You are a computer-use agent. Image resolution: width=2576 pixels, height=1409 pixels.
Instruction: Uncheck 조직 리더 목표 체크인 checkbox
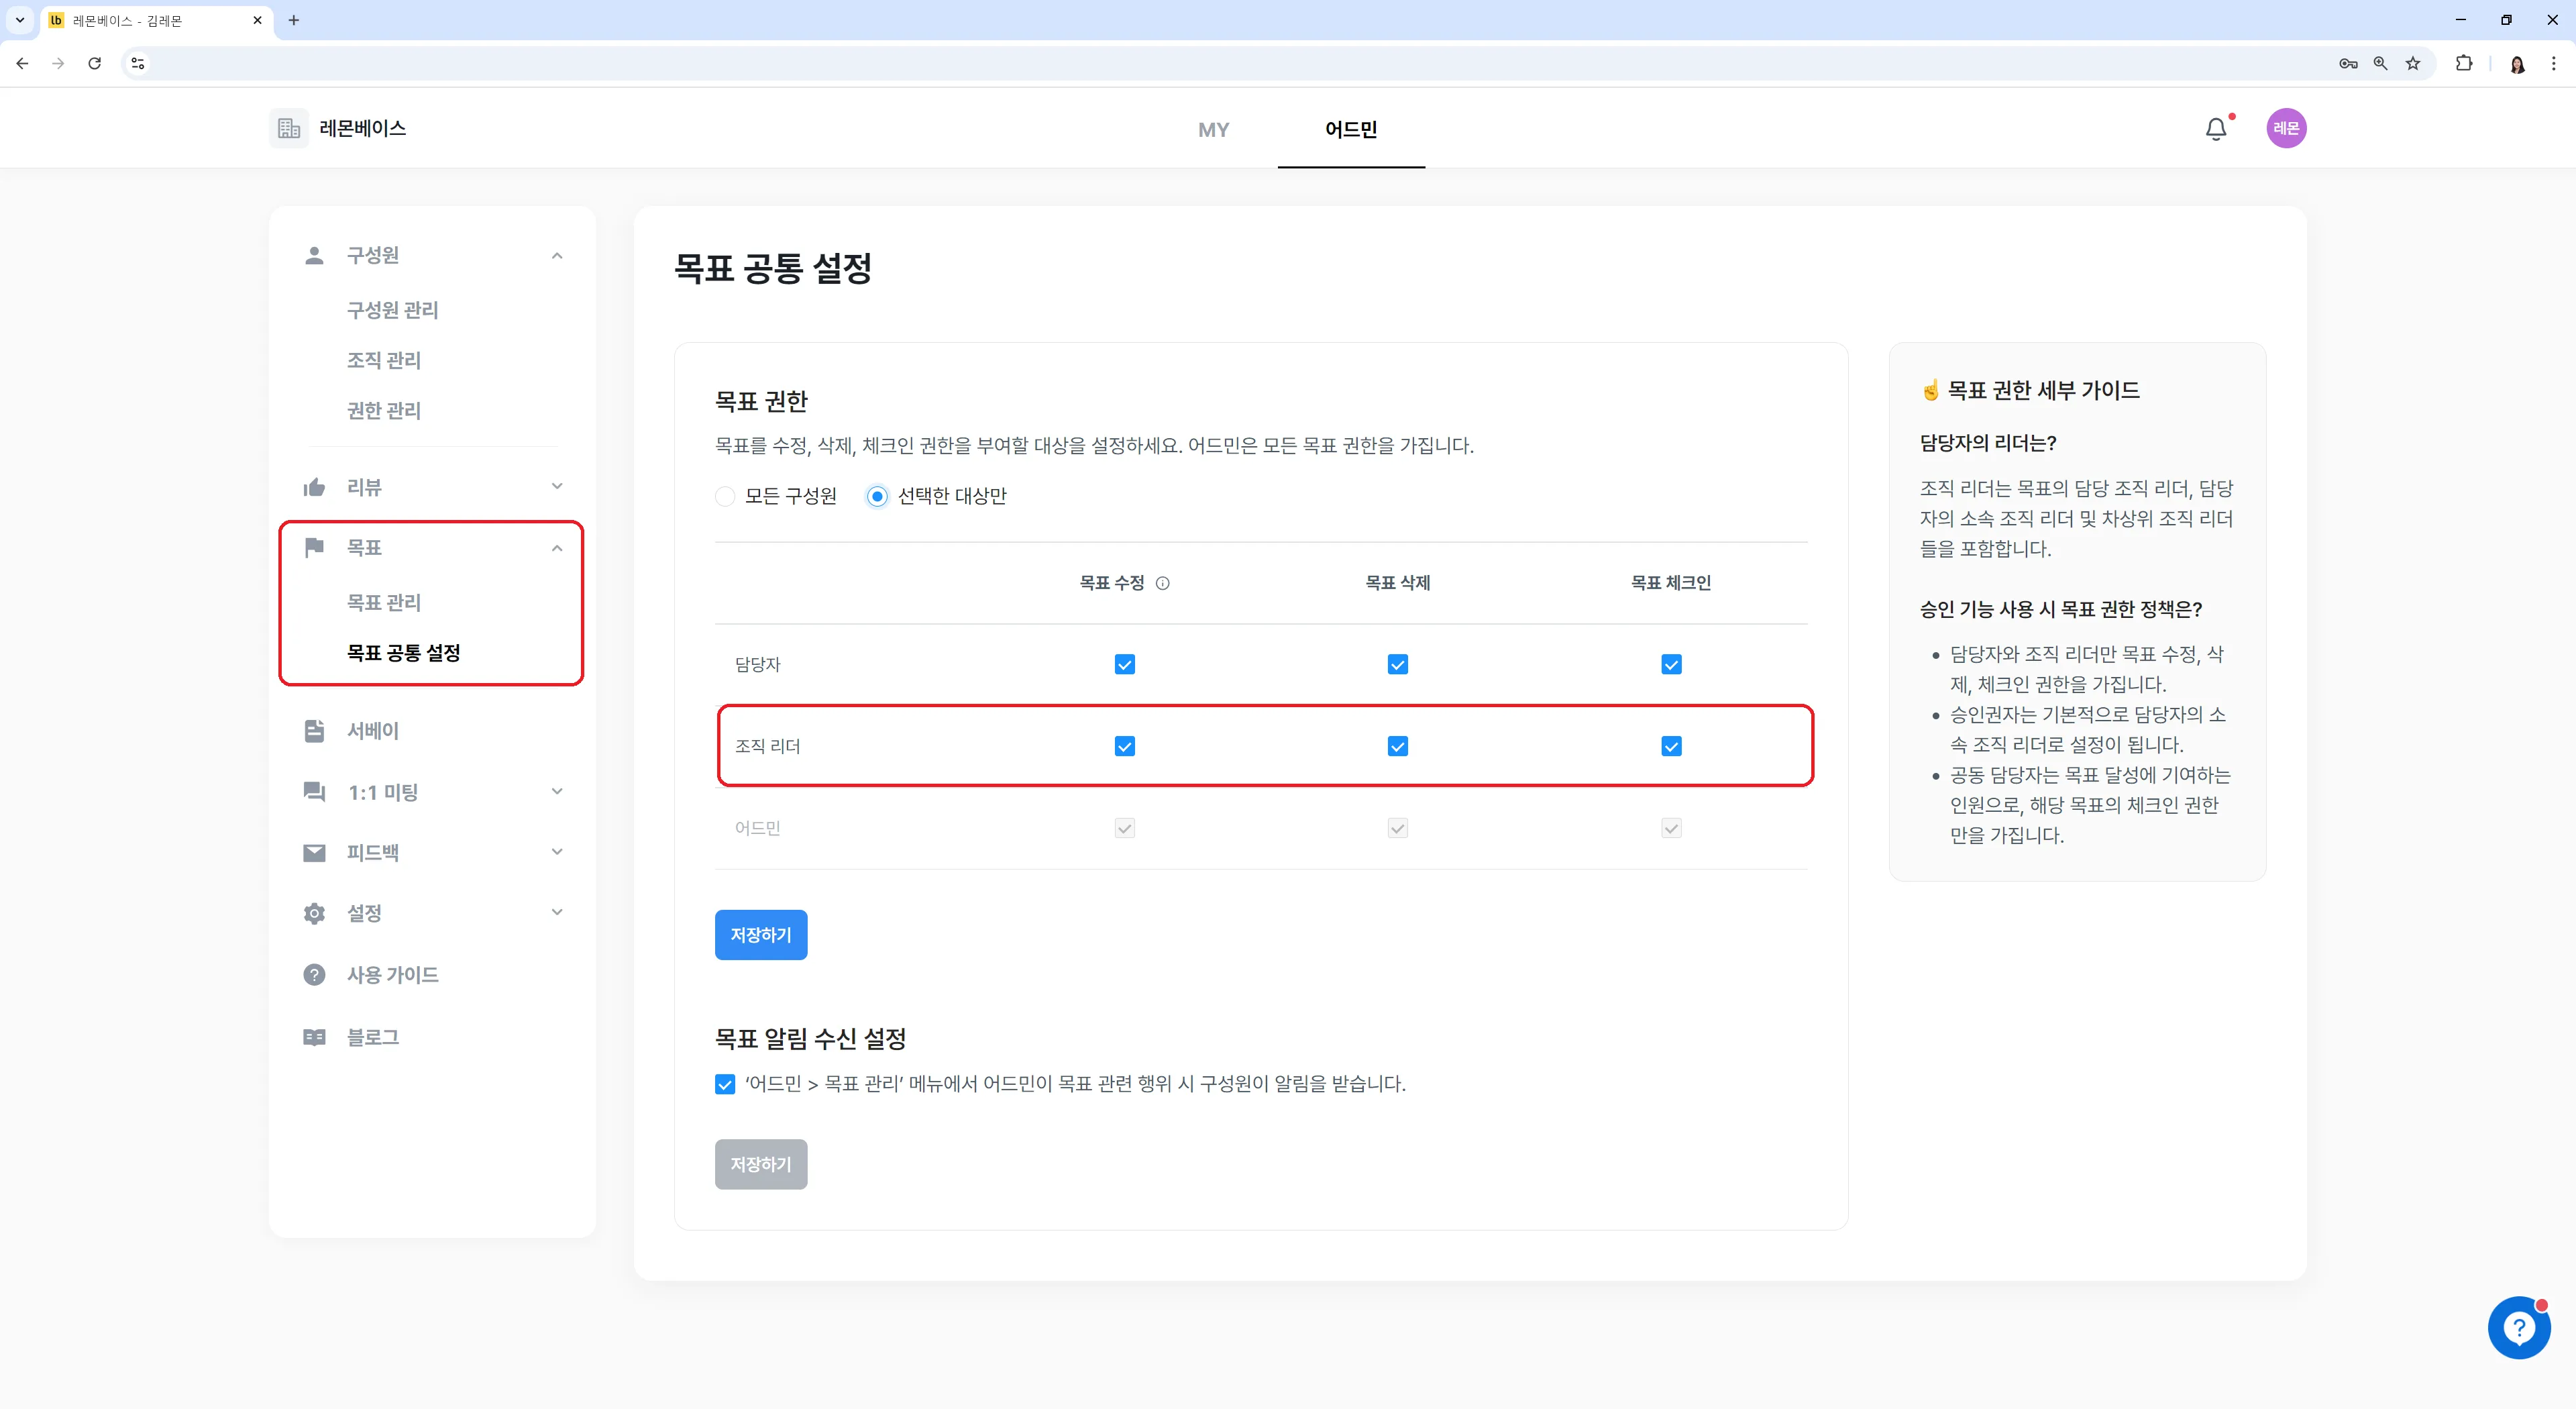1671,746
